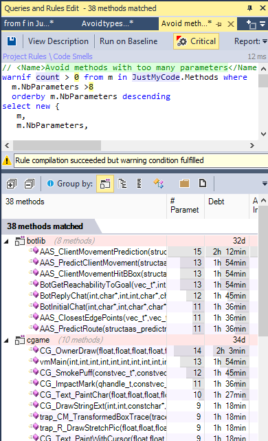
Task: Close the 'Avoid meth...' tab
Action: click(x=231, y=24)
